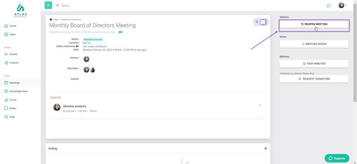Click the Atlas Governance logo
Viewport: 357px width, 164px height.
point(21,11)
